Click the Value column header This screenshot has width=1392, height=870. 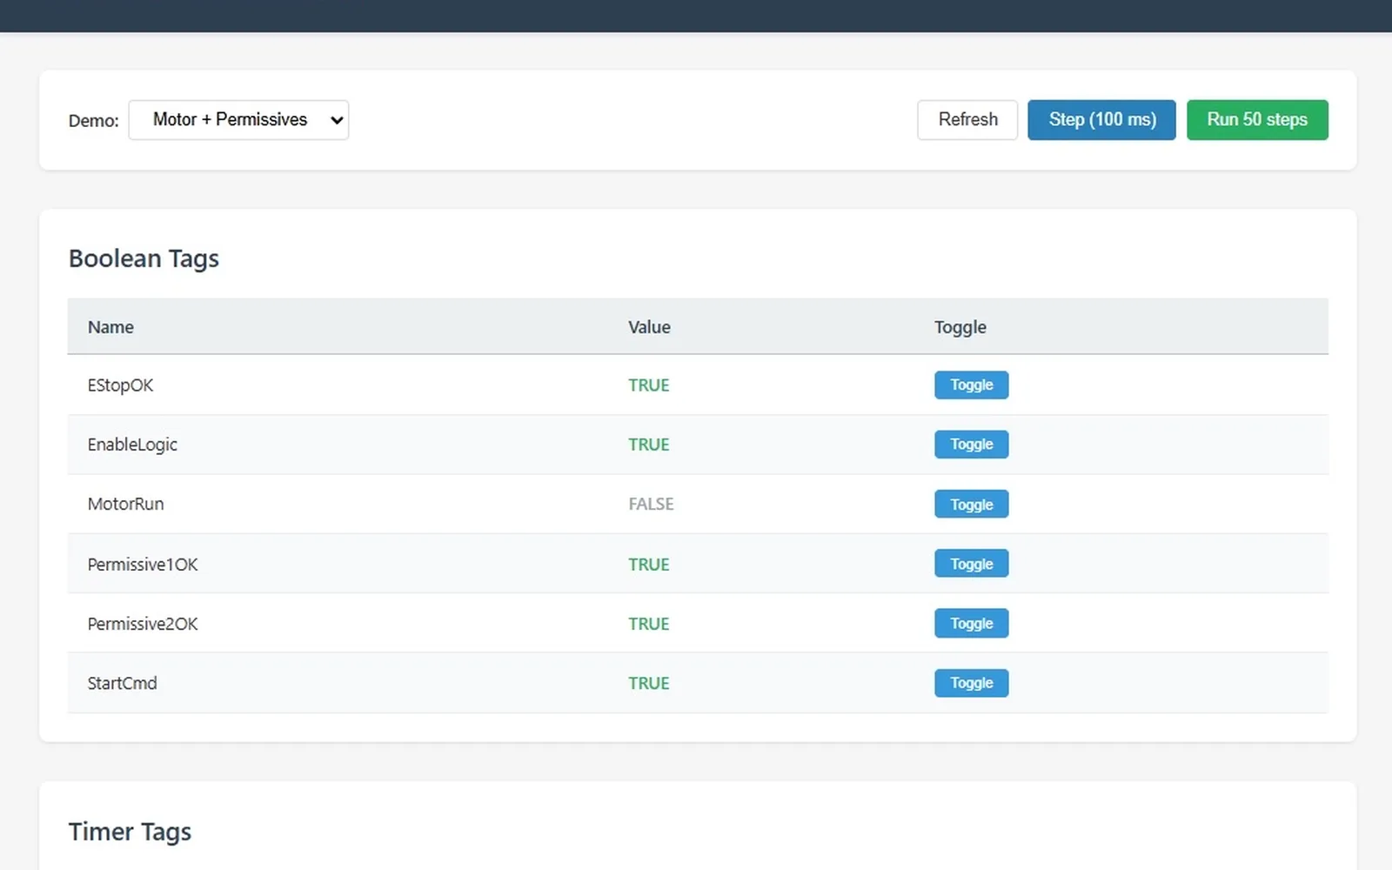pyautogui.click(x=649, y=327)
